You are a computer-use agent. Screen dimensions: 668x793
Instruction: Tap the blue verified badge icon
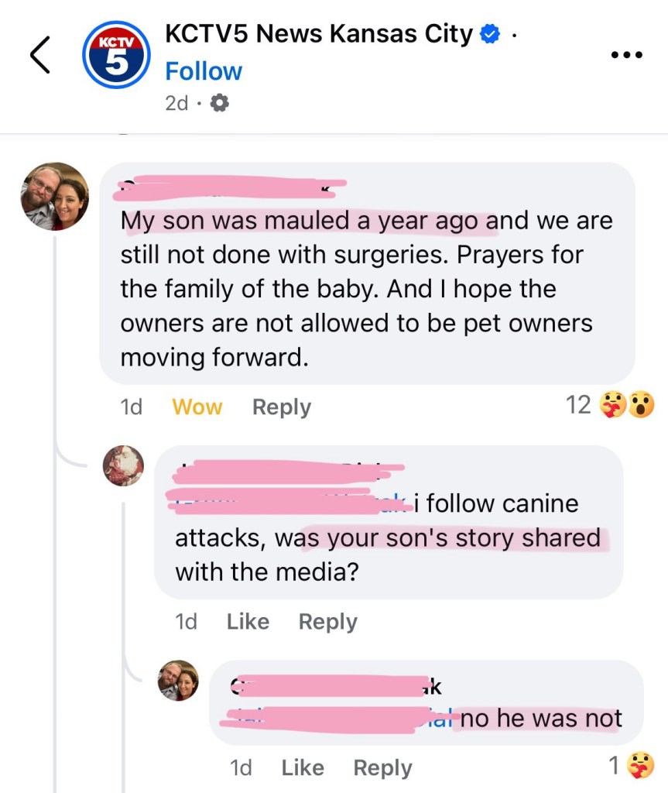click(490, 34)
